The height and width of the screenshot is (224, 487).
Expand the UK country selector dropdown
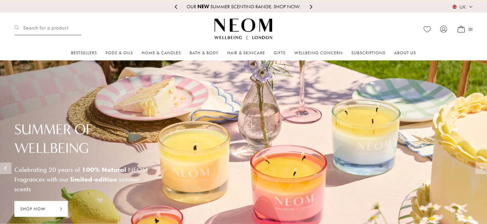click(x=462, y=7)
